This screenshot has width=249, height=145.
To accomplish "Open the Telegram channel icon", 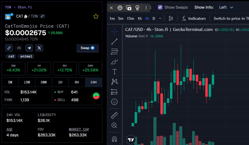I will [x=29, y=48].
